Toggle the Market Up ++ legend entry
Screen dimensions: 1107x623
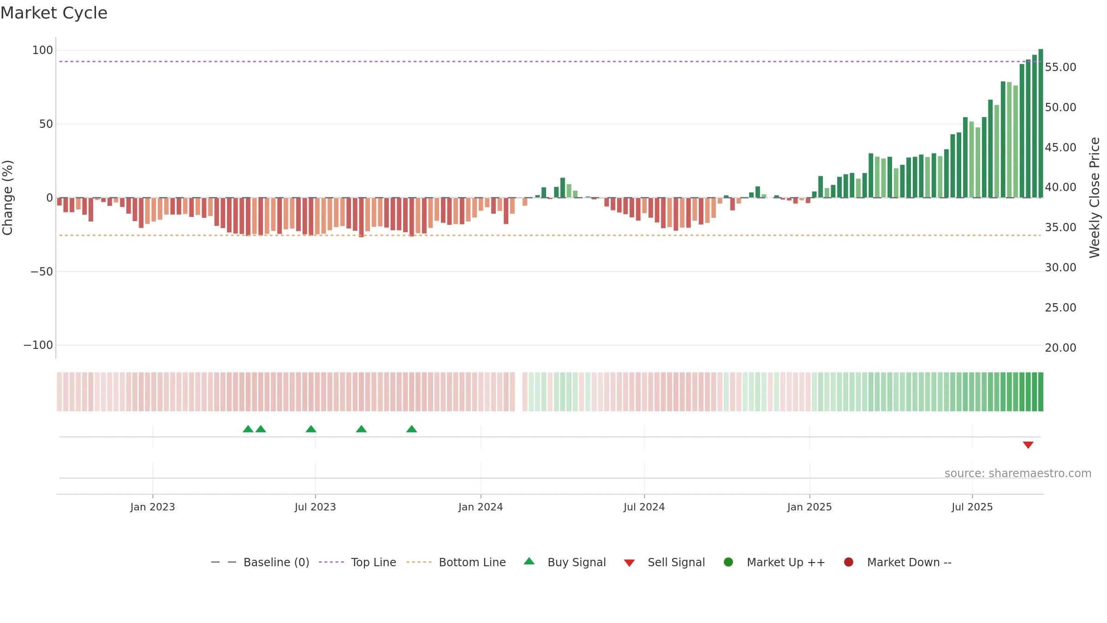click(x=774, y=562)
